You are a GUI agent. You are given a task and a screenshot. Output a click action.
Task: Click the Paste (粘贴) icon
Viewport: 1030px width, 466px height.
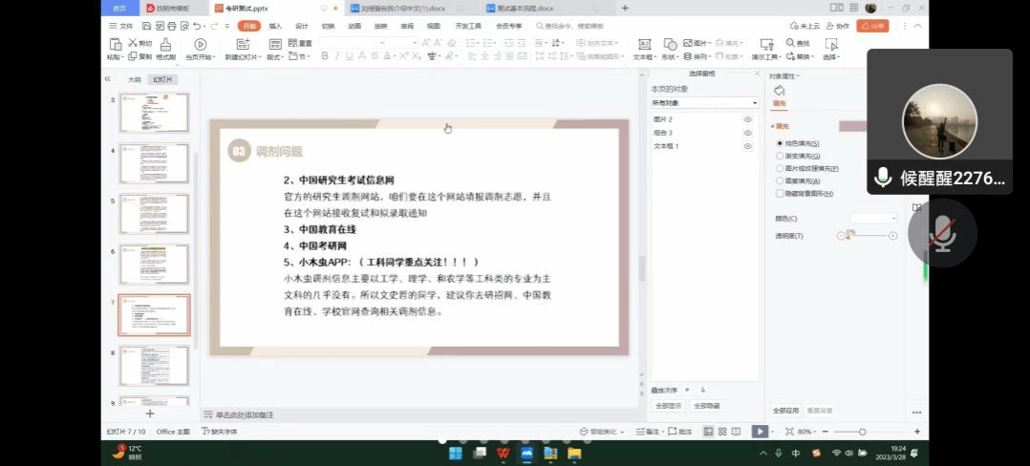point(115,45)
